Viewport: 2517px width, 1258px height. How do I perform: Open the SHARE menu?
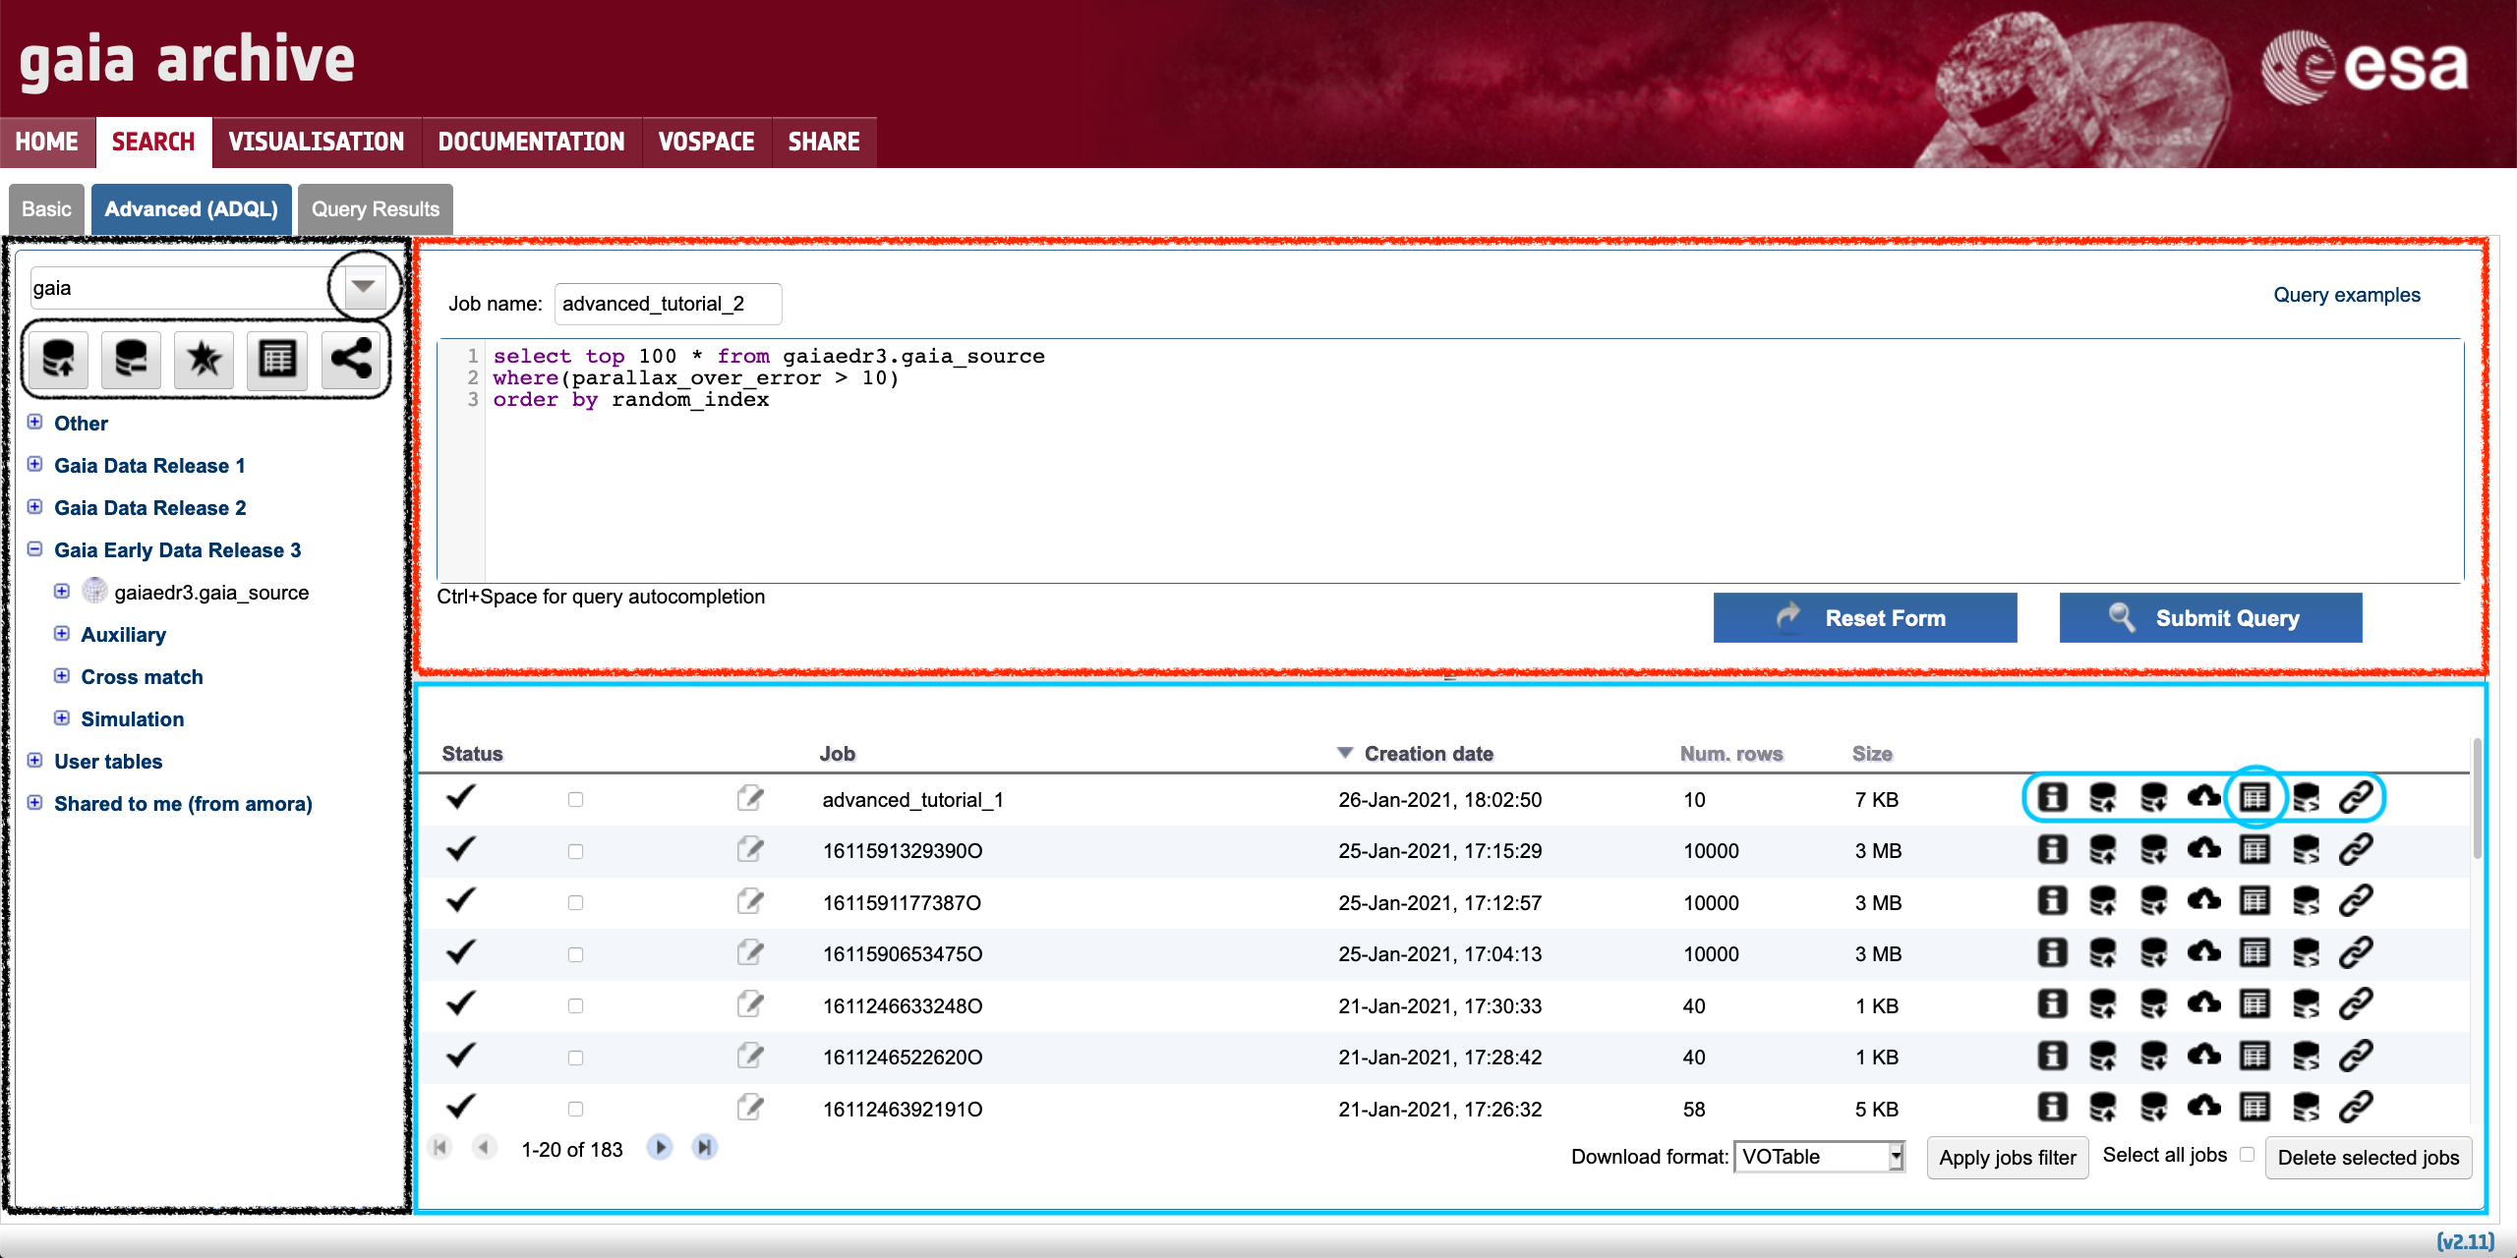coord(824,142)
